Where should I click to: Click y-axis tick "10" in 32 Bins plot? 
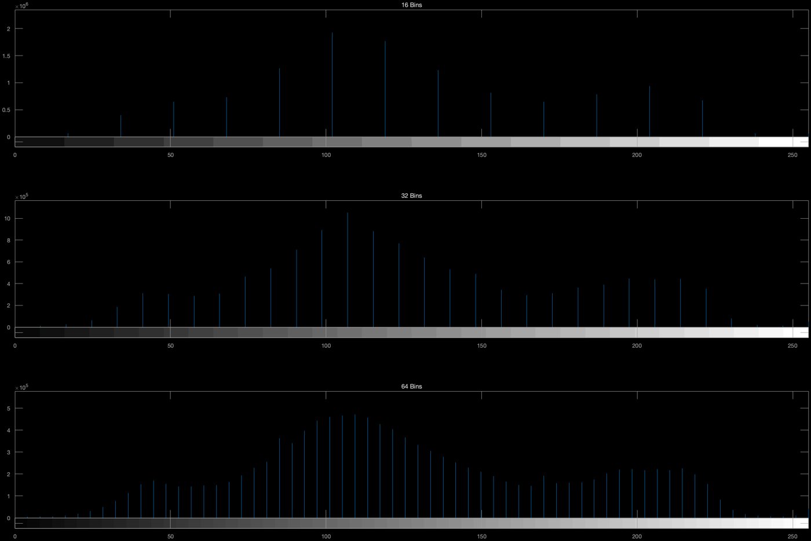click(x=9, y=219)
